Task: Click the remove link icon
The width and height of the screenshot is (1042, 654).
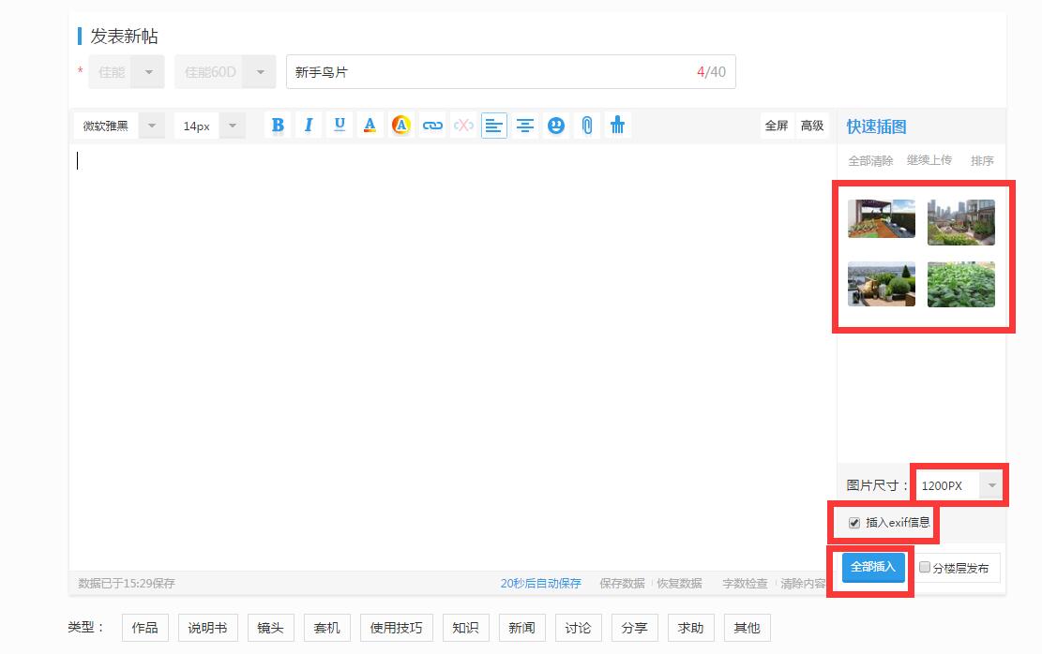Action: (x=462, y=125)
